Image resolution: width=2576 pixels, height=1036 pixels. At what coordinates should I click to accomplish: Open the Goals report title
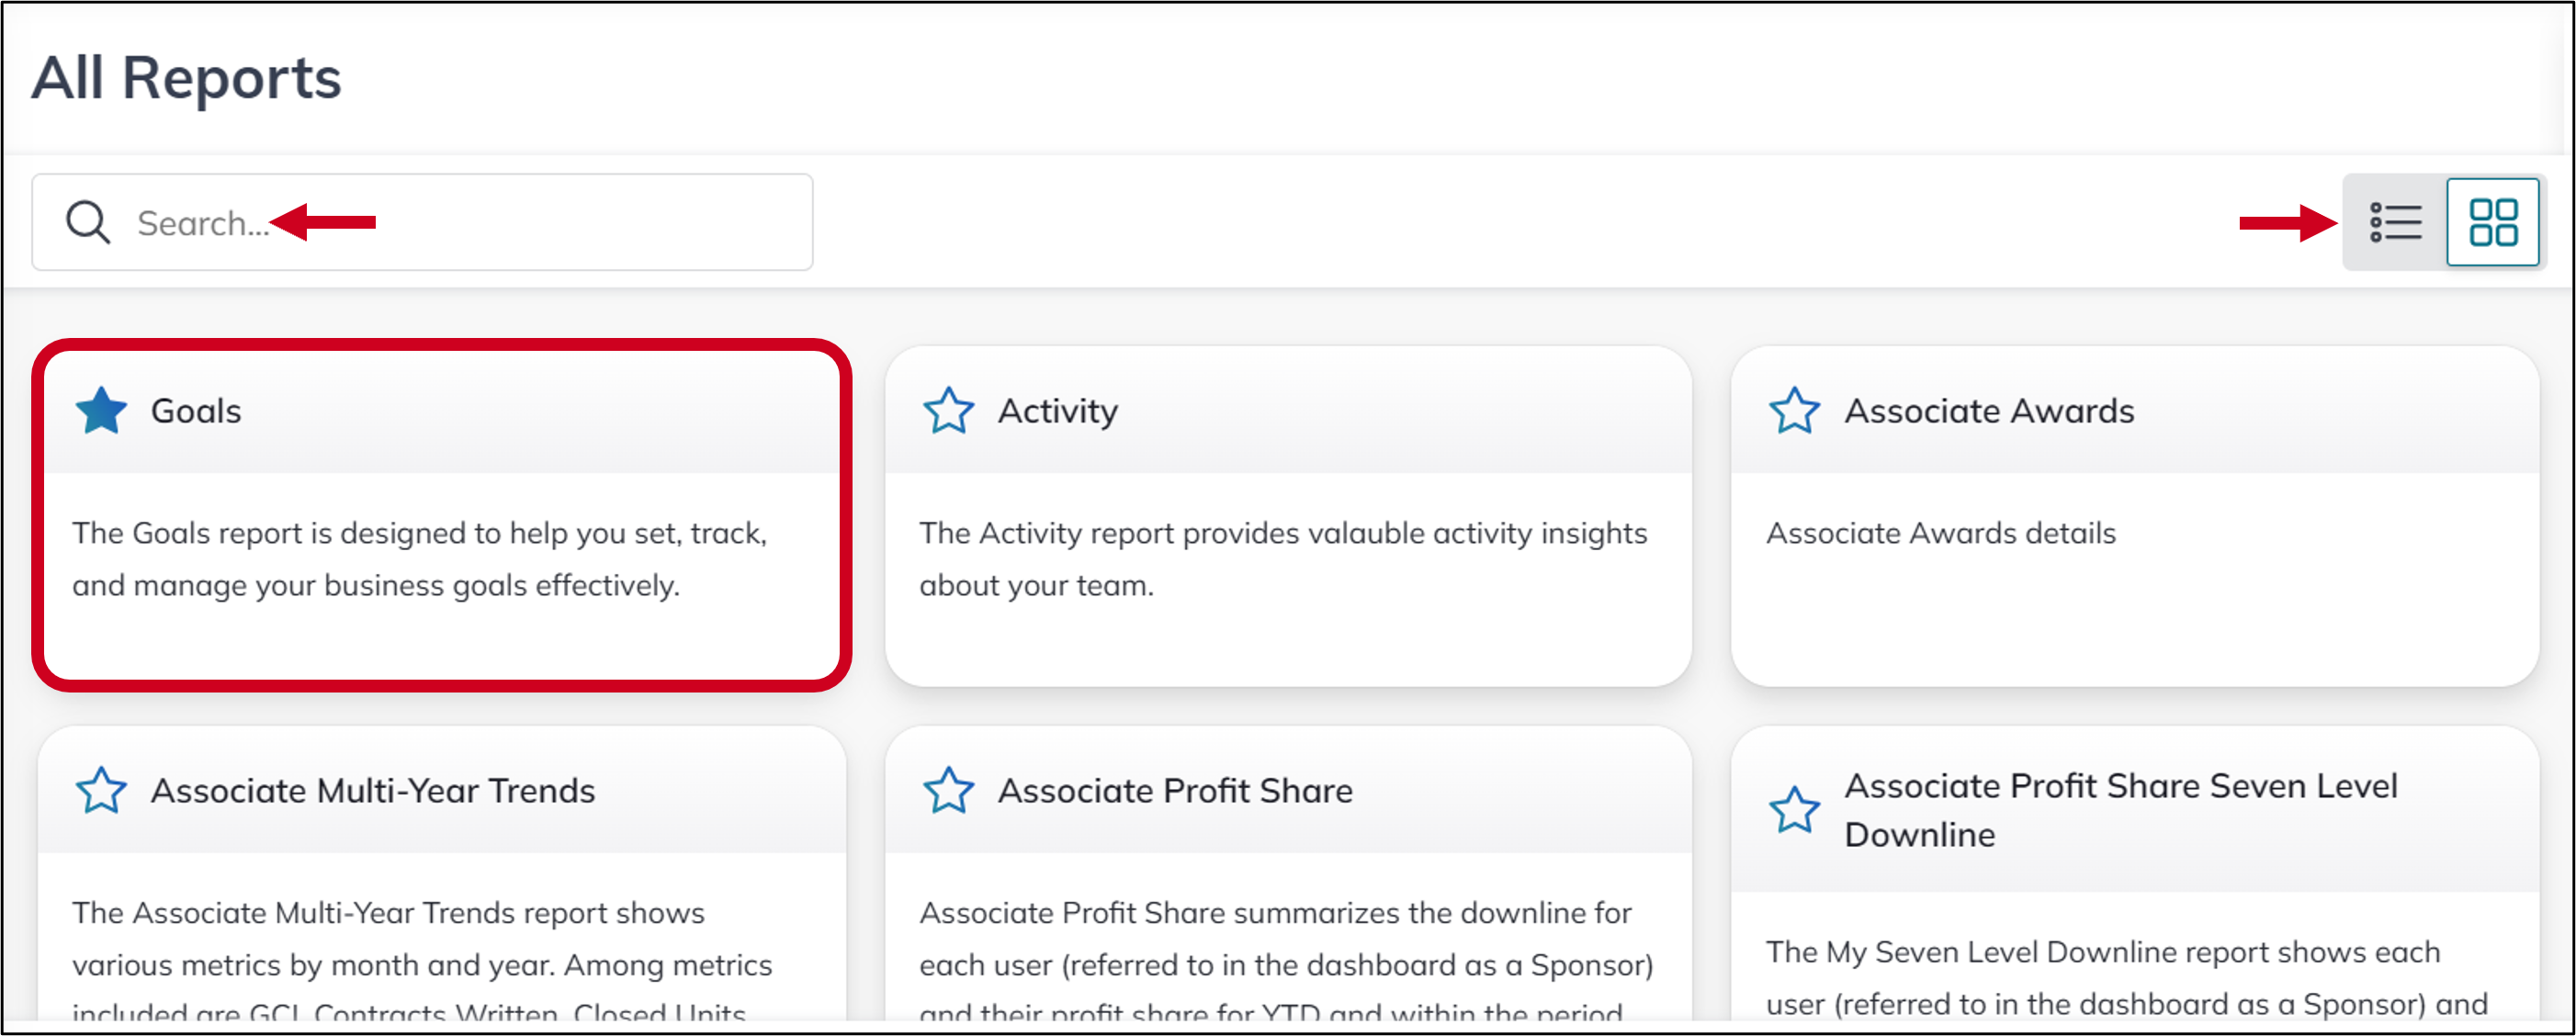[x=196, y=411]
